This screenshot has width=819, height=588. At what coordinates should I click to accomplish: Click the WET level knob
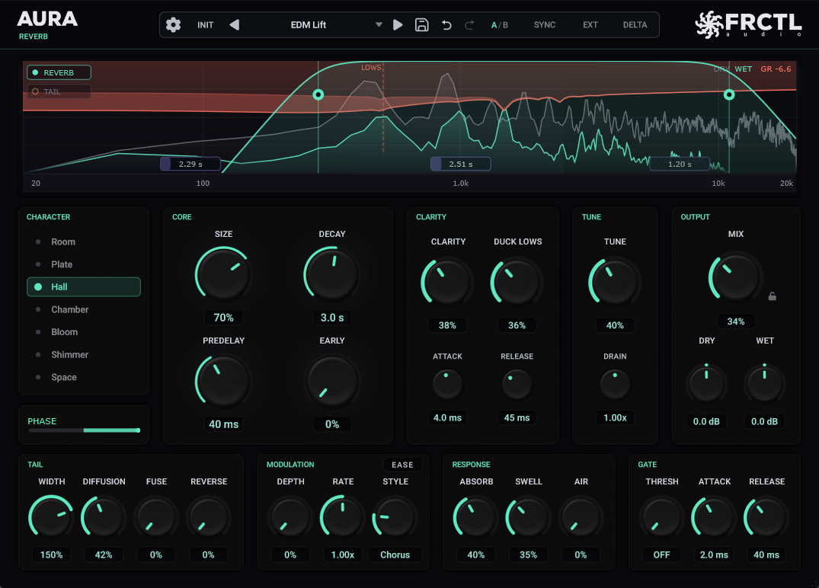[764, 385]
